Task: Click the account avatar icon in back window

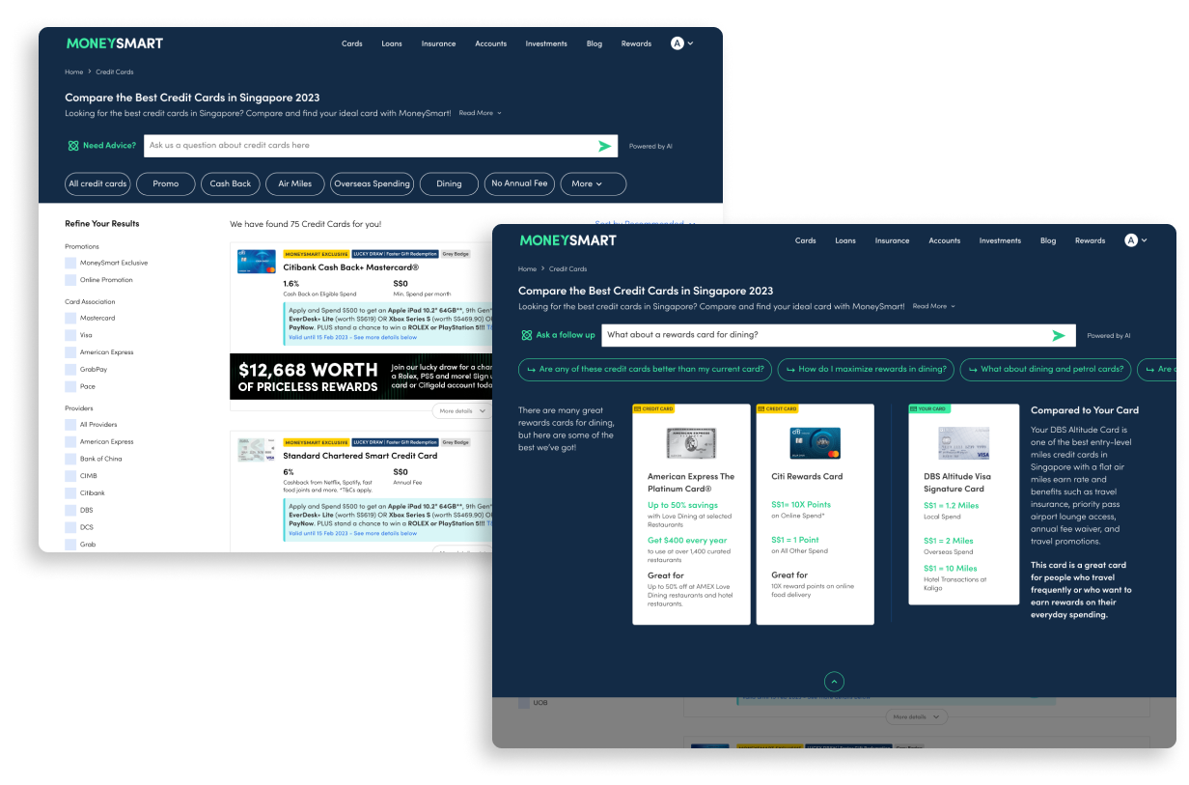Action: 677,43
